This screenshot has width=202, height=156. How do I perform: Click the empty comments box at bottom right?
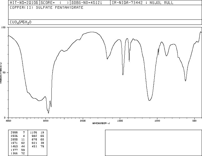pos(153,143)
